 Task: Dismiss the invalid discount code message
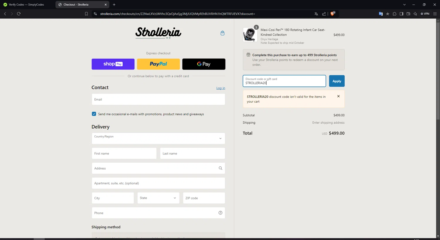pyautogui.click(x=339, y=96)
